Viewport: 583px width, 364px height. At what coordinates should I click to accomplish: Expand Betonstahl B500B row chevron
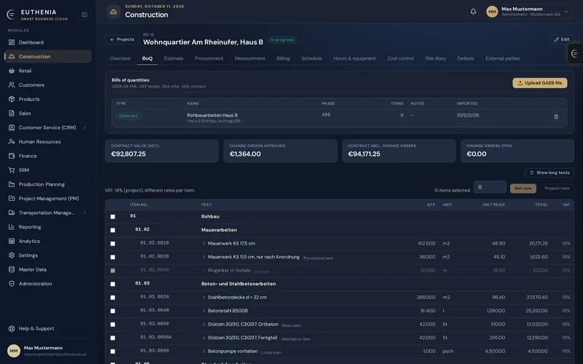click(204, 311)
